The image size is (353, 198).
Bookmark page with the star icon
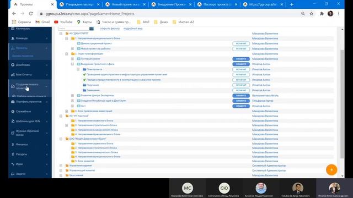[x=311, y=14]
